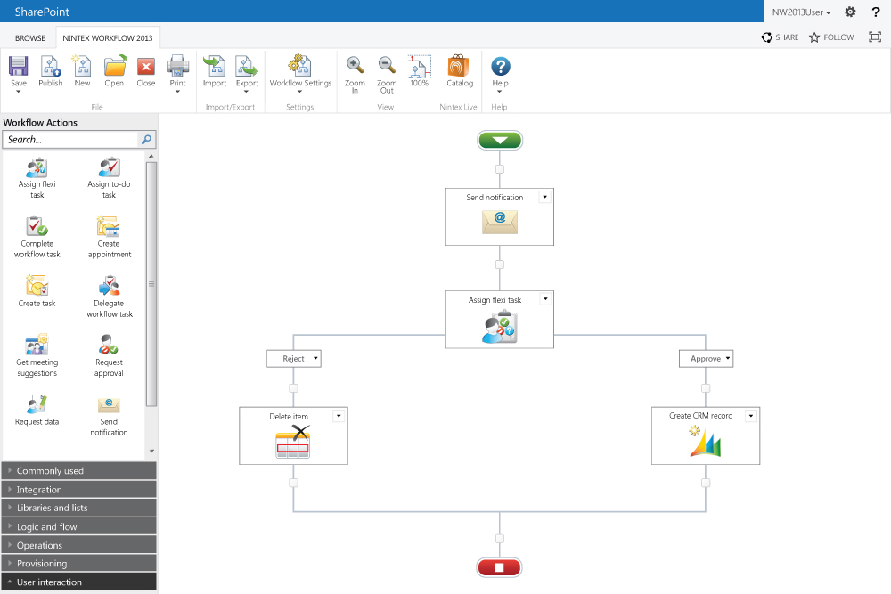Click drop point above Send notification
The width and height of the screenshot is (891, 594).
[500, 169]
